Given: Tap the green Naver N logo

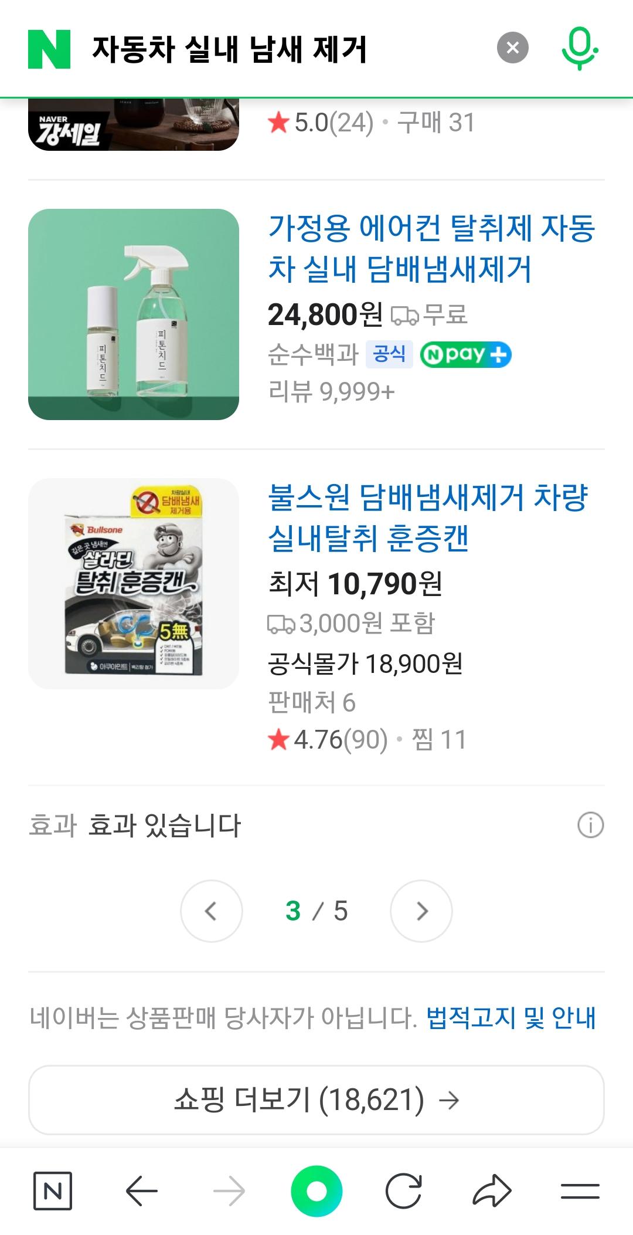Looking at the screenshot, I should tap(49, 49).
